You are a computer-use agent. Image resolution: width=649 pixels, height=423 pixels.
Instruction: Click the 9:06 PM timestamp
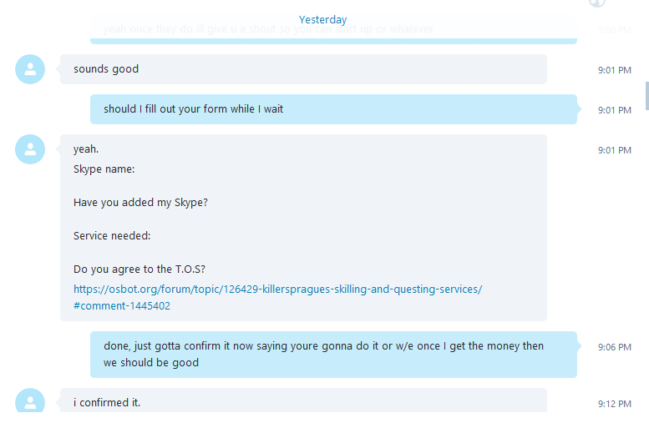[x=614, y=347]
